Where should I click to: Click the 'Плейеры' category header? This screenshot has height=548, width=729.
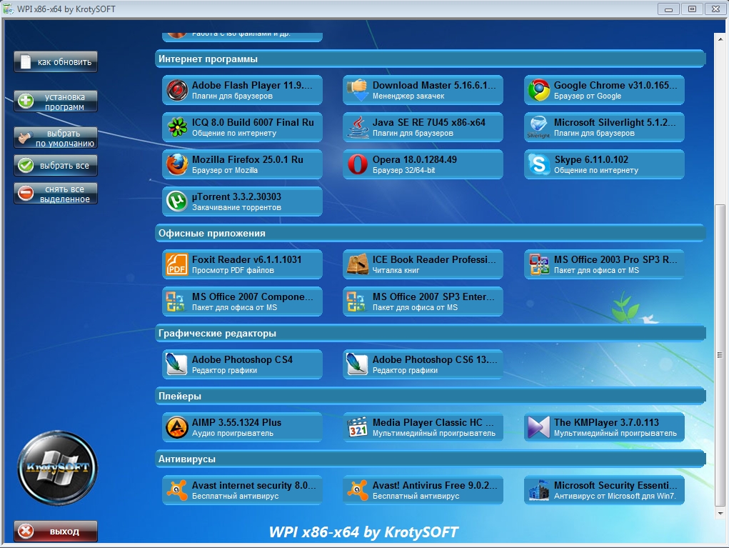coord(431,397)
